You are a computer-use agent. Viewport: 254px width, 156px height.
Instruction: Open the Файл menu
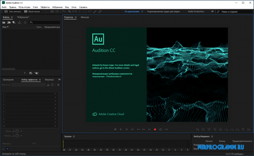[x=4, y=7]
